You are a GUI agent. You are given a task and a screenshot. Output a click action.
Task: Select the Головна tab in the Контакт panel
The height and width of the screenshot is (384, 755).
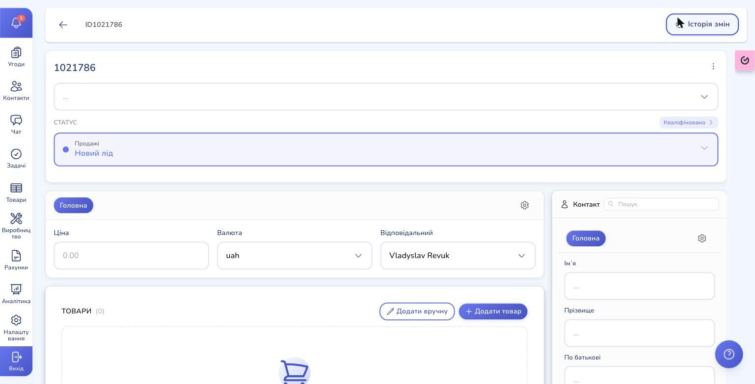pos(586,239)
